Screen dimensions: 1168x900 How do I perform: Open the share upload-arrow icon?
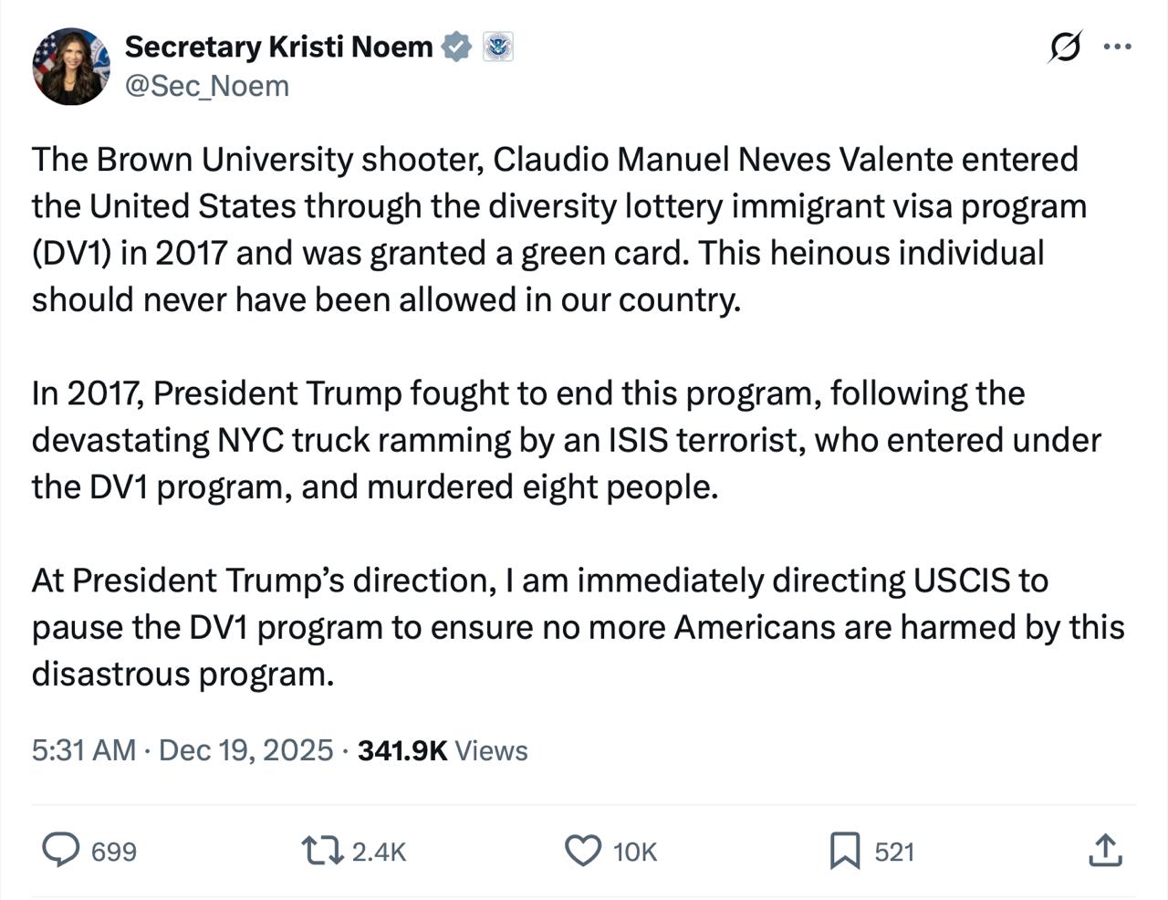tap(1105, 850)
